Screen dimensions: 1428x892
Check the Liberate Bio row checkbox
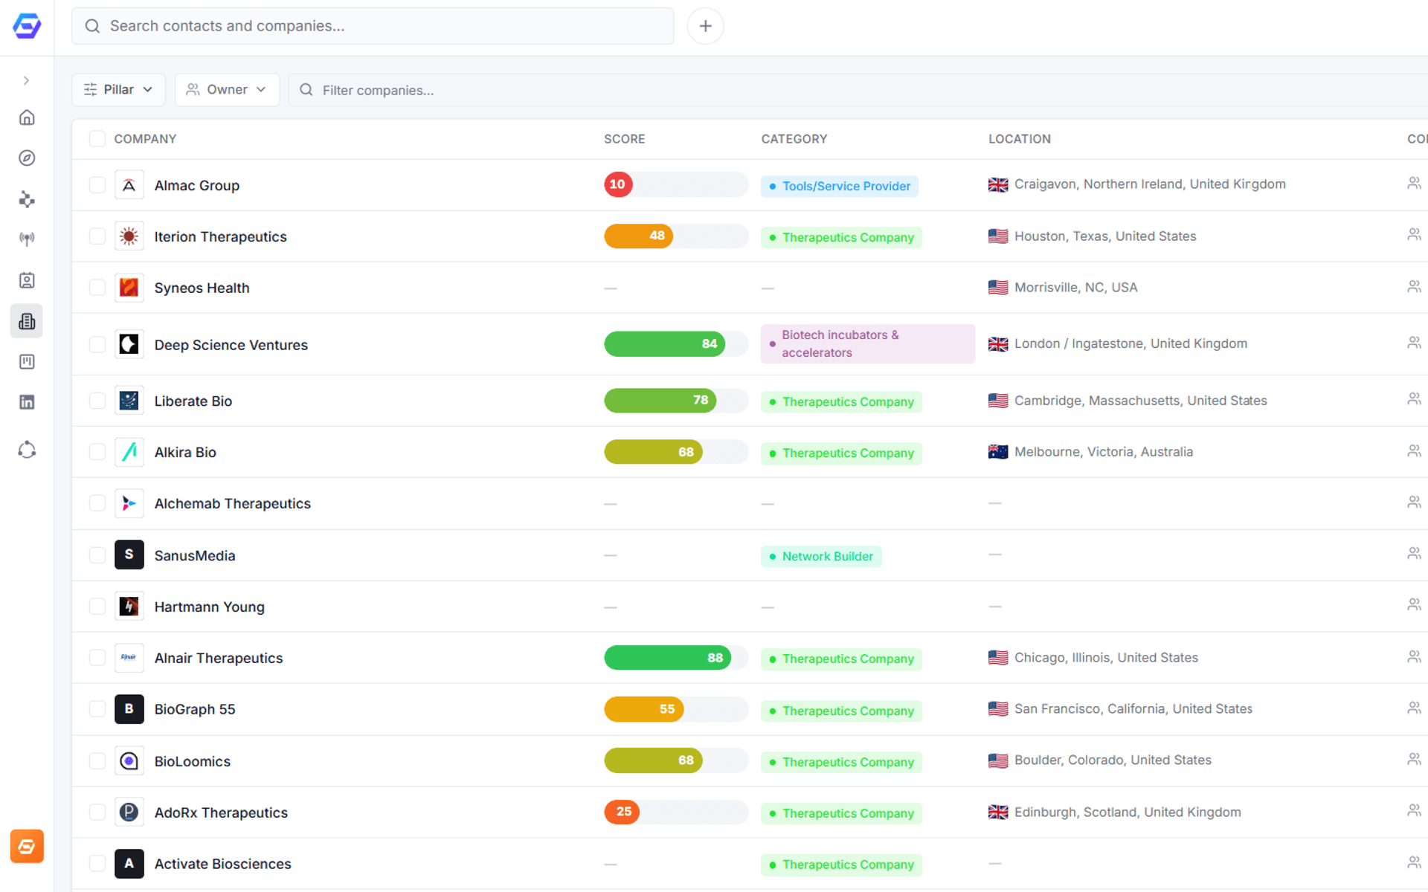tap(97, 401)
